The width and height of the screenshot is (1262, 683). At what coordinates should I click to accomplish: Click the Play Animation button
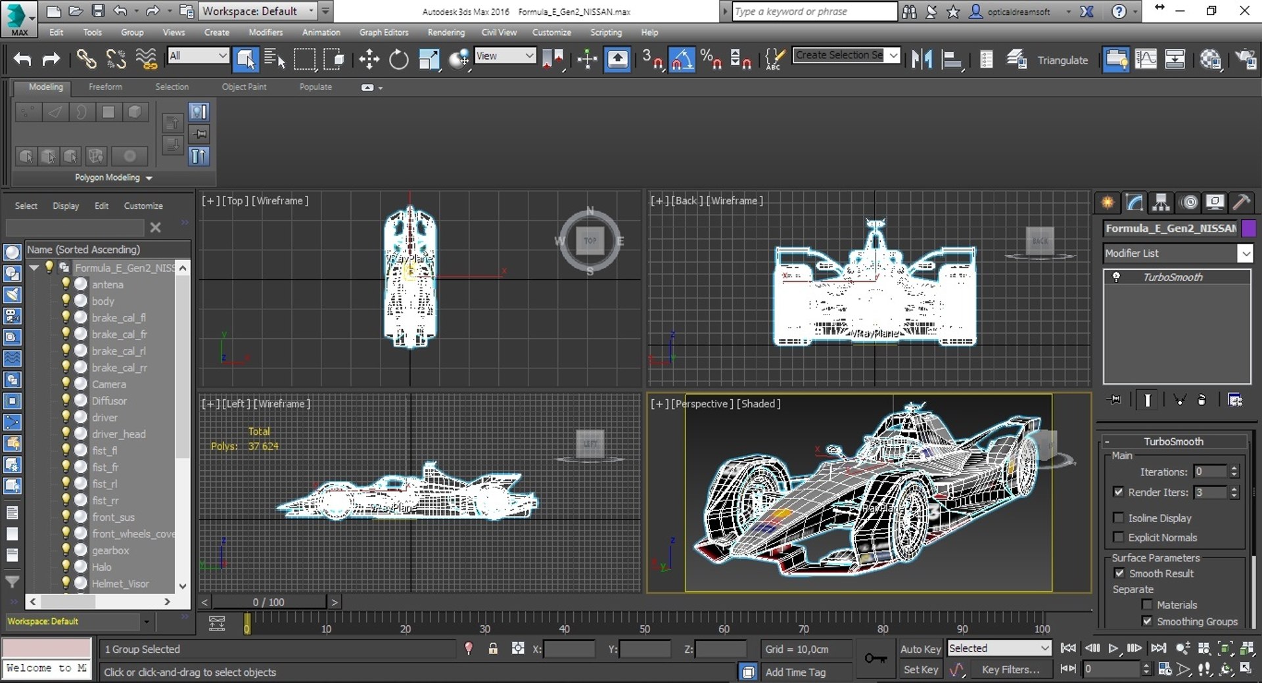tap(1113, 648)
